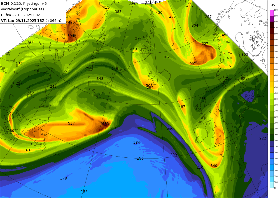
Task: Click the legend label '80'
Action: click(x=275, y=188)
